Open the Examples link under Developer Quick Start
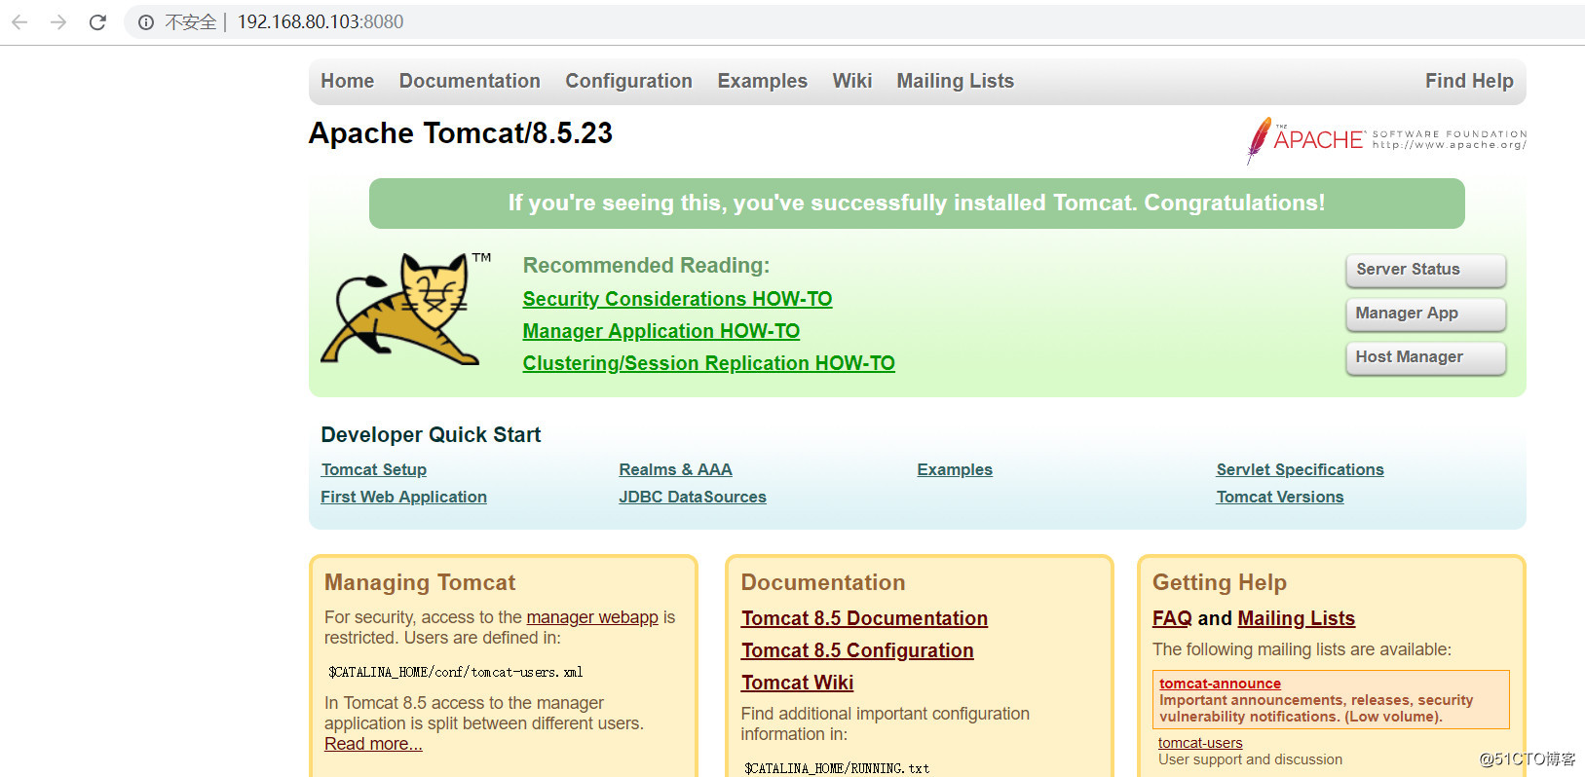 coord(955,469)
